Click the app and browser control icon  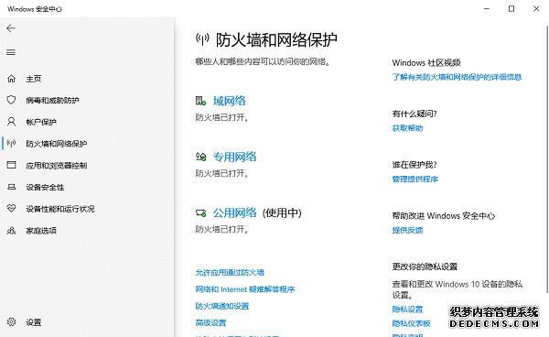click(11, 165)
